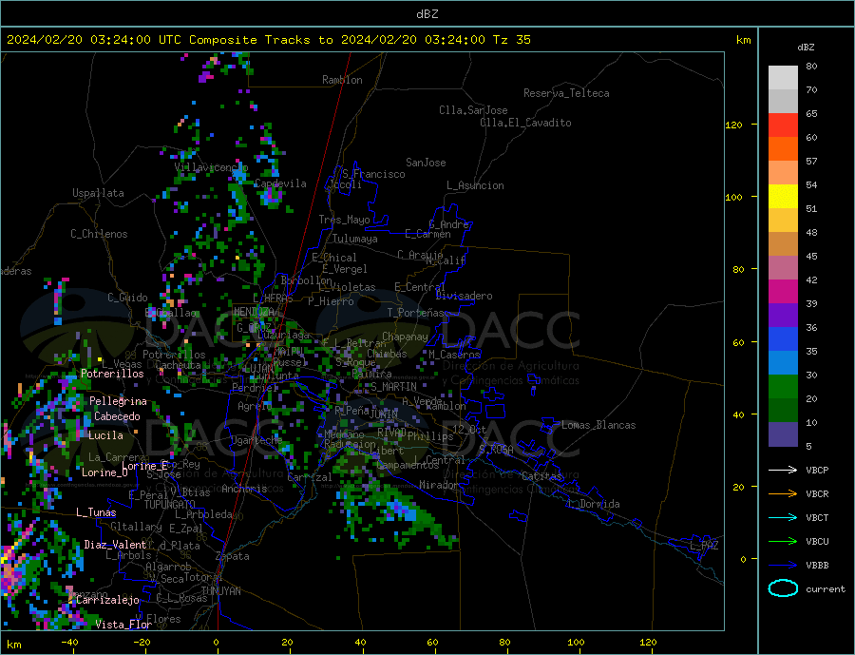
Task: Click the 'Zapata' map label
Action: point(233,557)
